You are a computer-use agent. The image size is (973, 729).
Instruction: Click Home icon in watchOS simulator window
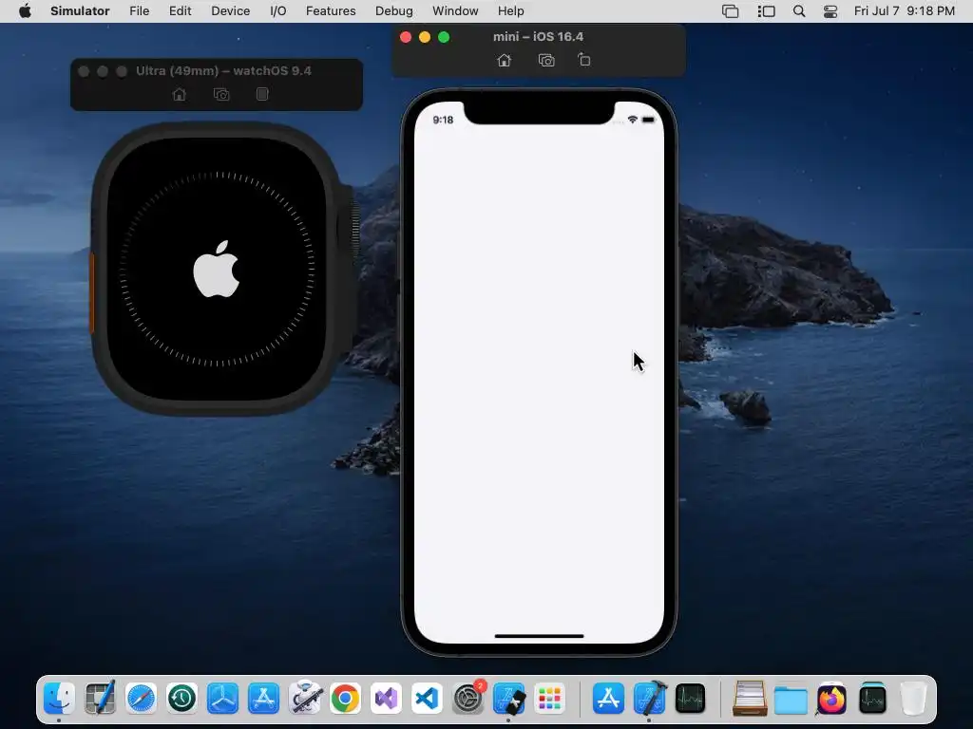click(x=180, y=94)
